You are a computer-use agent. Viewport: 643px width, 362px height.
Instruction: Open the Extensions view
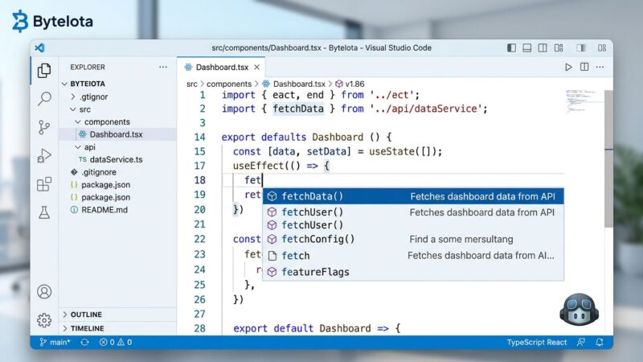44,184
